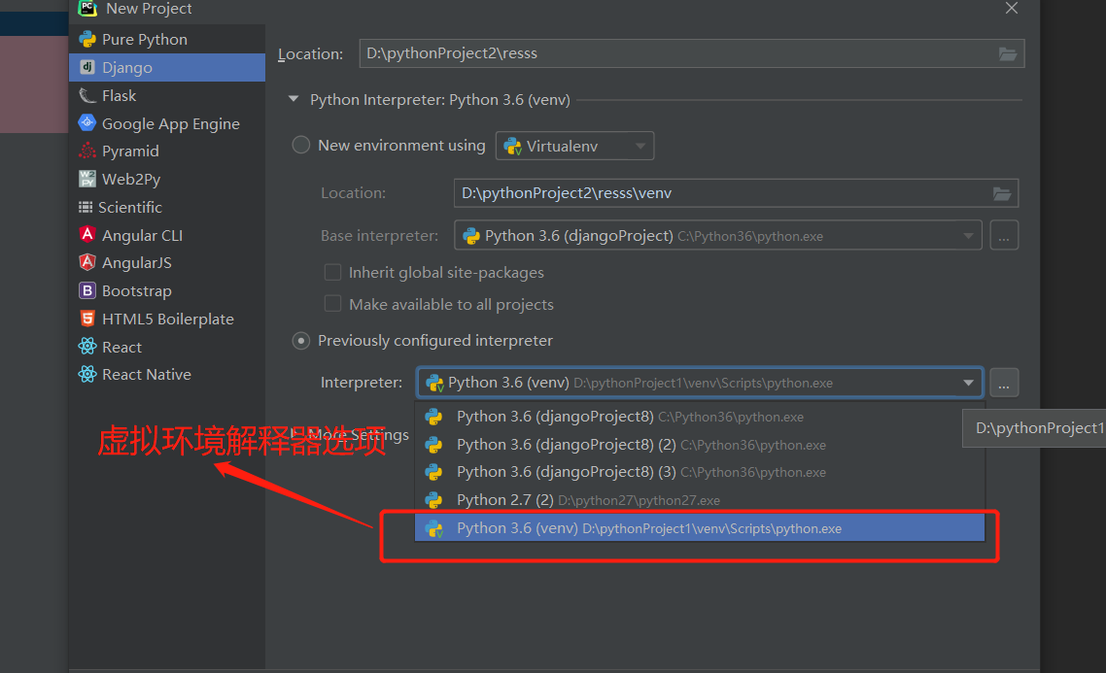The height and width of the screenshot is (673, 1106).
Task: Click the React atom icon
Action: 86,346
